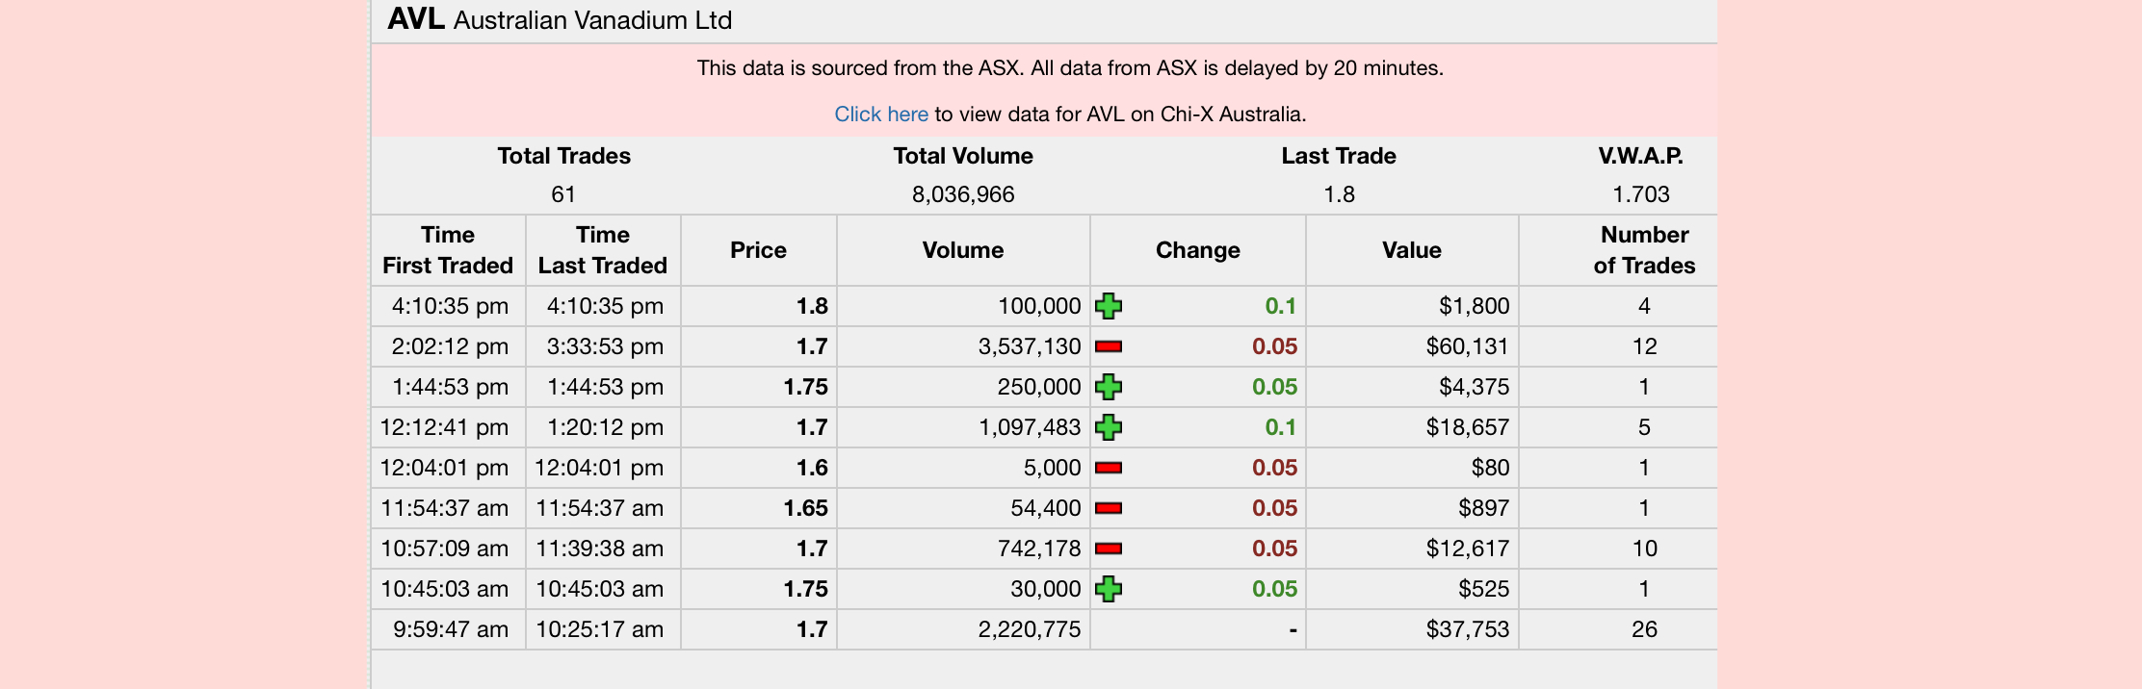Click the green plus icon in the 1,097,483 volume row

[x=1109, y=427]
